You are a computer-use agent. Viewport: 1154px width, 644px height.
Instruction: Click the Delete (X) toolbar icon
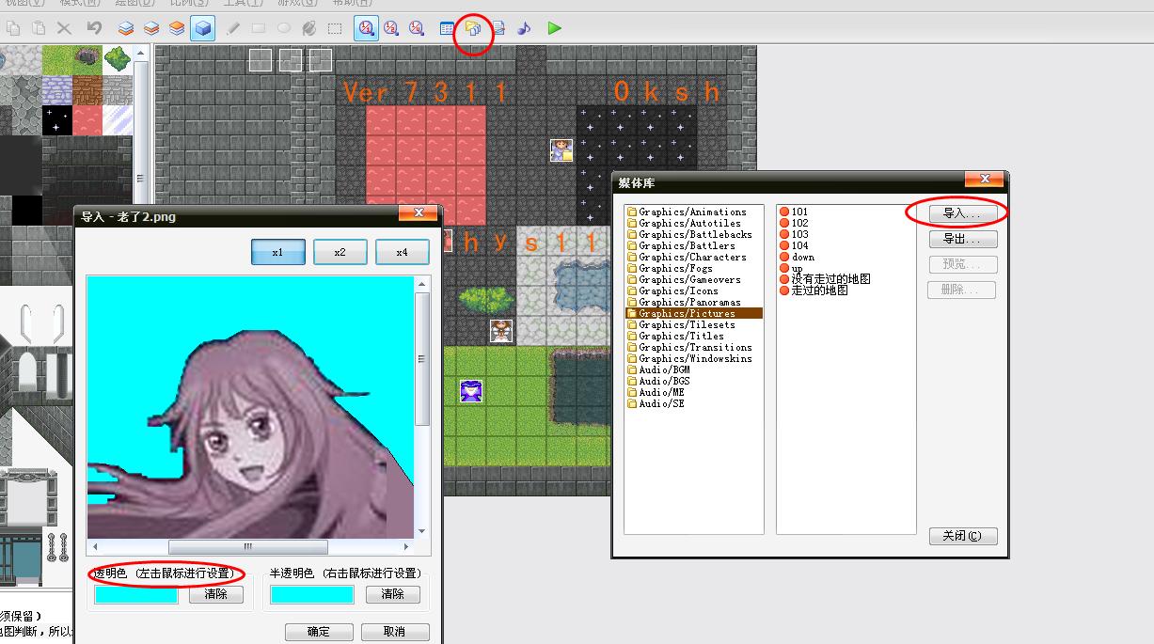pos(64,28)
